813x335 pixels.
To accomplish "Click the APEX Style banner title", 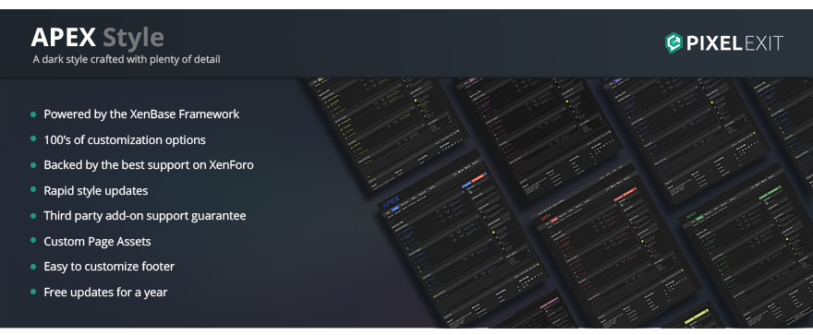I will click(98, 37).
